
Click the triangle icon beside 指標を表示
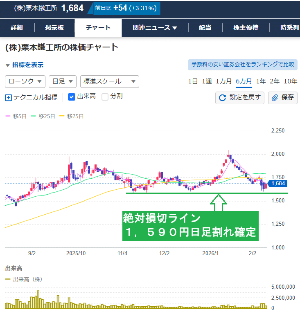7,65
